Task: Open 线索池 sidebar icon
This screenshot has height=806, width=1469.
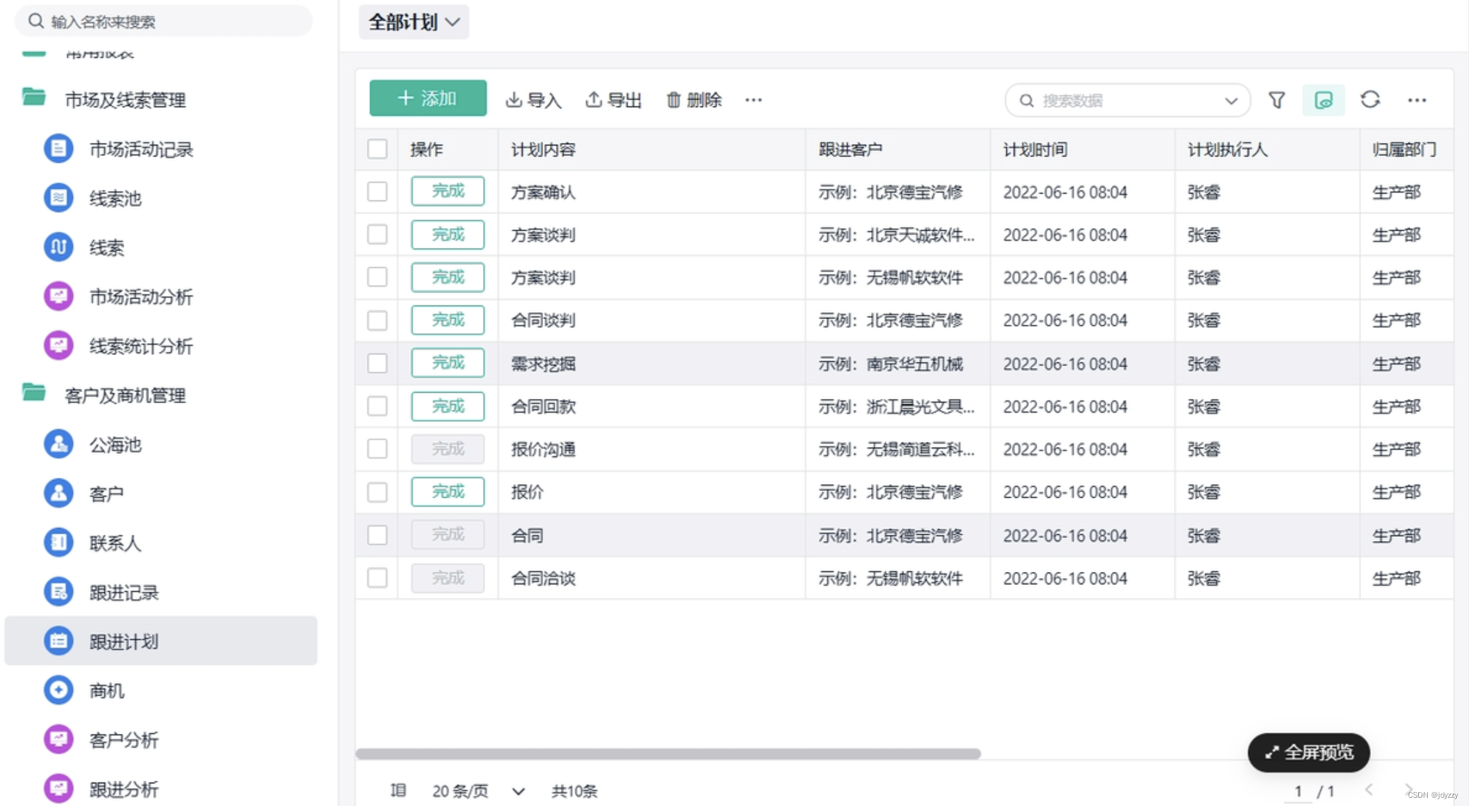Action: click(x=58, y=198)
